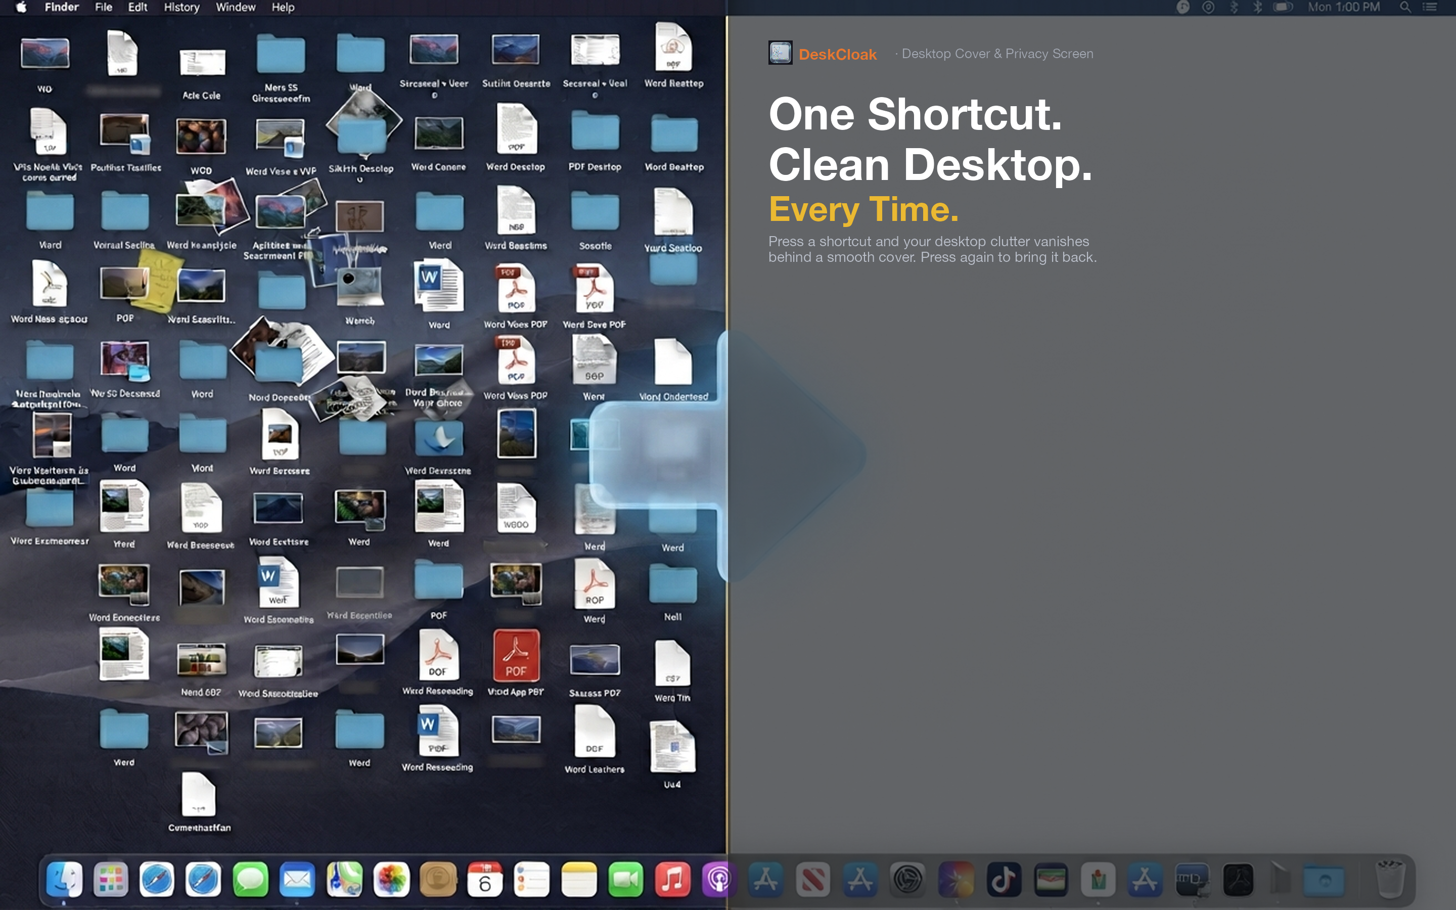Select the 'W6OO' document file
The width and height of the screenshot is (1456, 910).
click(x=516, y=508)
